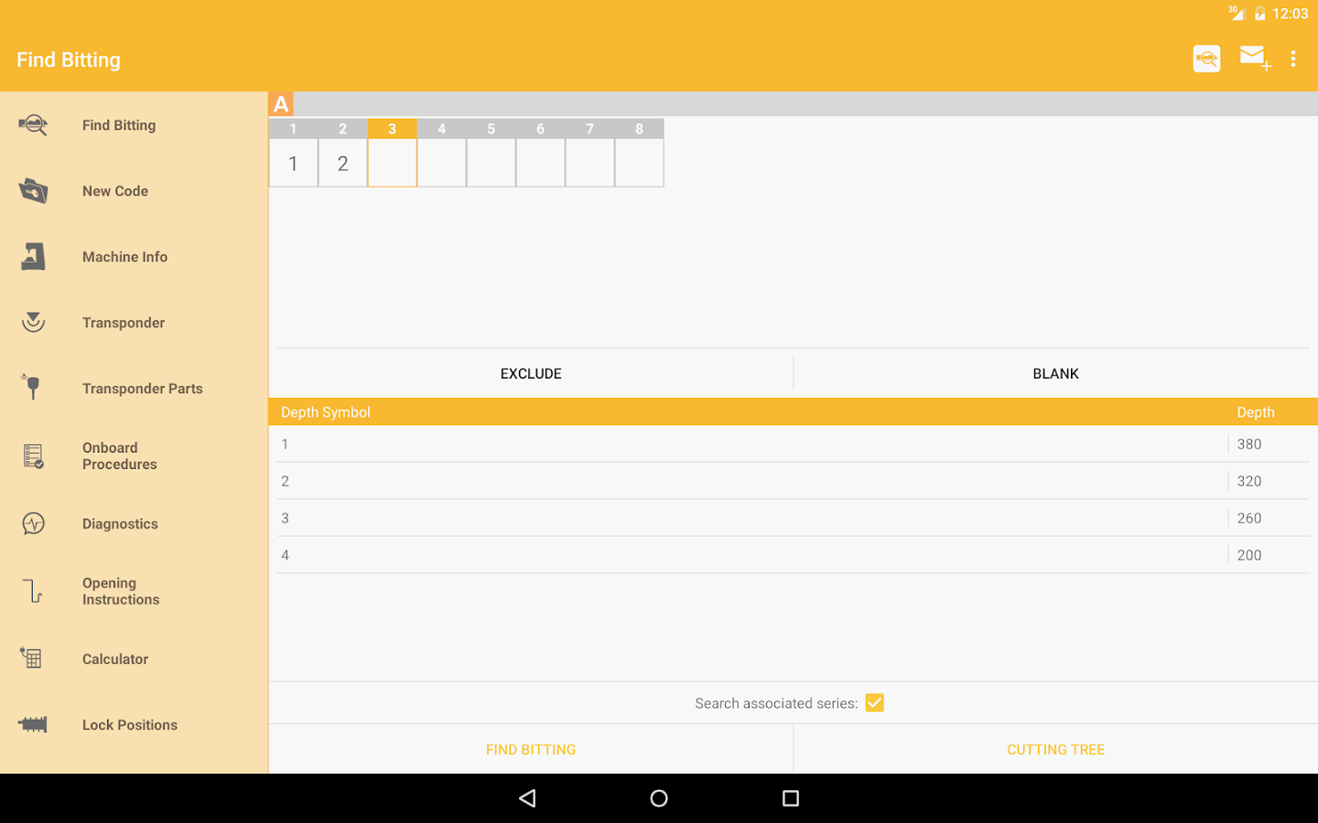Open the Calculator tool icon
This screenshot has height=823, width=1318.
tap(33, 658)
